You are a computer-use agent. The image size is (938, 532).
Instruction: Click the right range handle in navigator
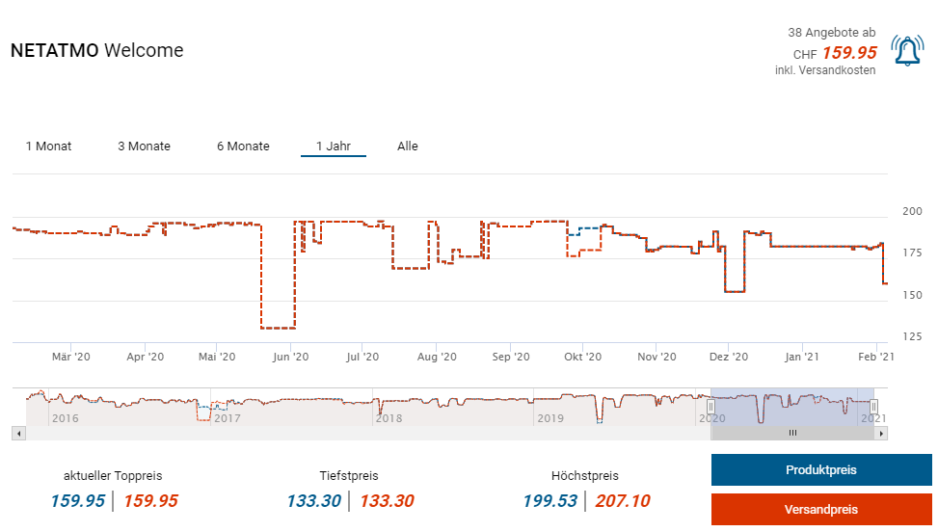873,408
